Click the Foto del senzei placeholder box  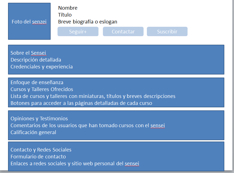tap(29, 22)
